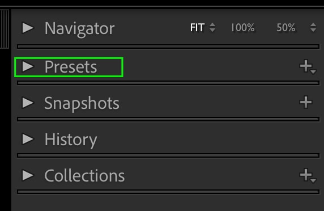Click the Presets panel title

71,67
